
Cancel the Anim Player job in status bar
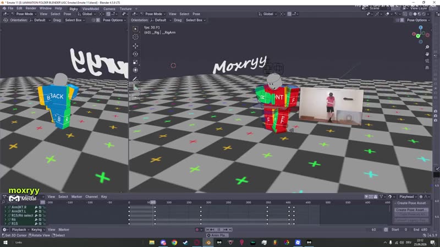209,235
